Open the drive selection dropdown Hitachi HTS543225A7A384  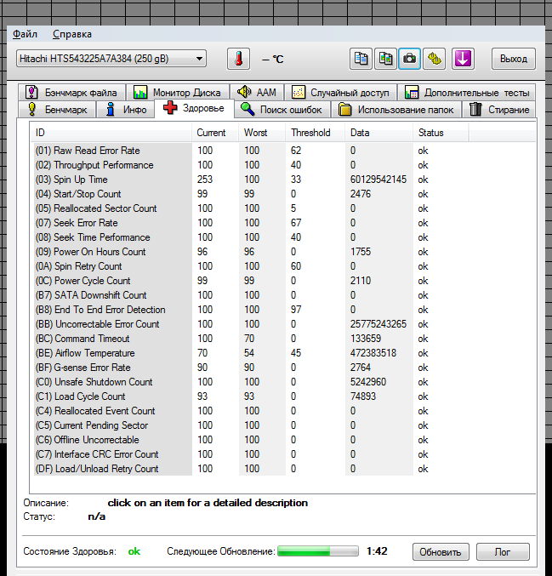click(111, 59)
